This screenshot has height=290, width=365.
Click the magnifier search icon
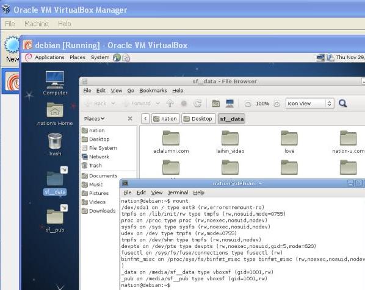click(342, 103)
